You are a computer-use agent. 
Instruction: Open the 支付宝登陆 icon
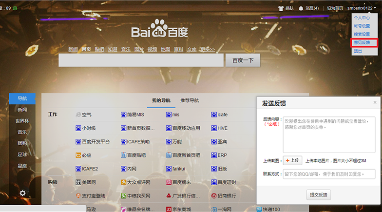[78, 196]
